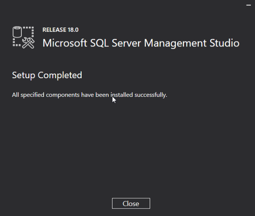Click the installed successfully message text
The image size is (255, 216).
90,95
